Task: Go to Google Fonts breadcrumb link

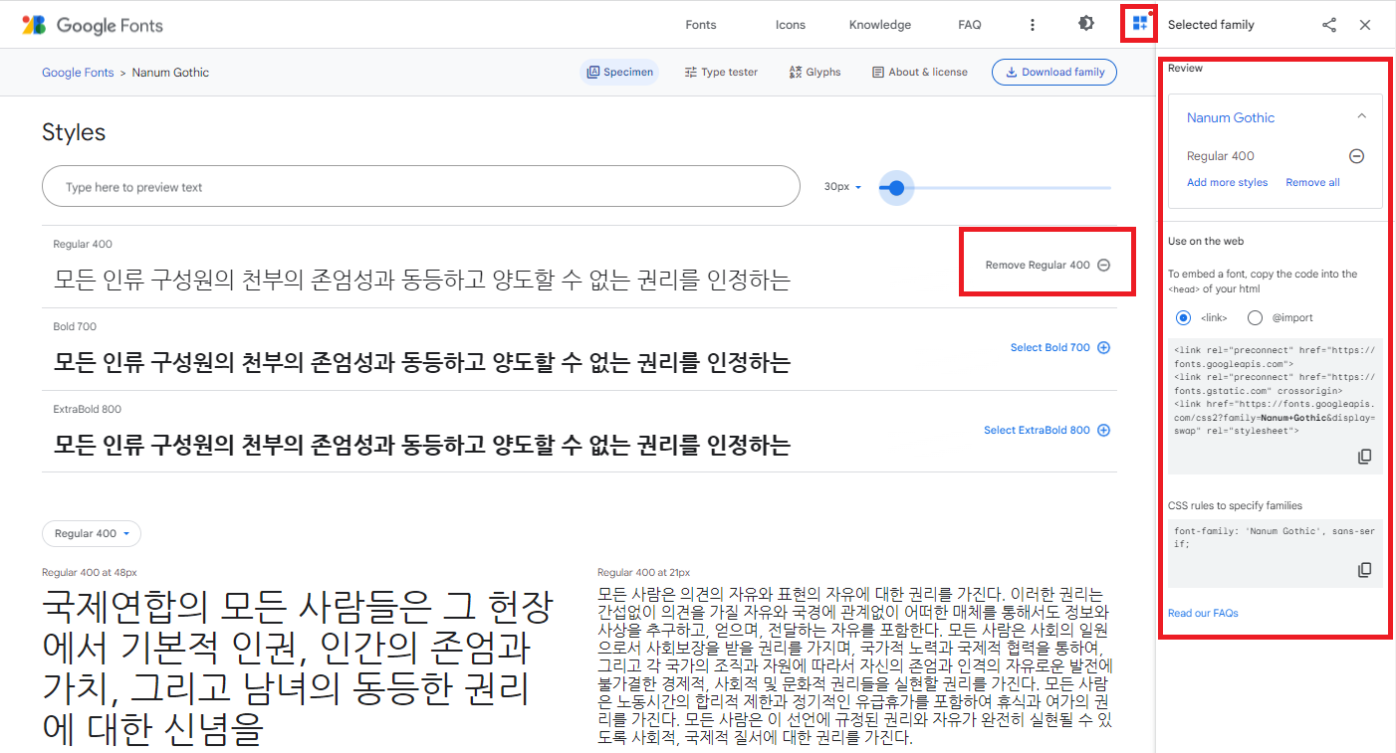Action: (78, 73)
